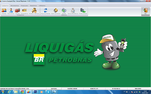
Task: Click the 03/07/2013 date in status bar
Action: 54,89
